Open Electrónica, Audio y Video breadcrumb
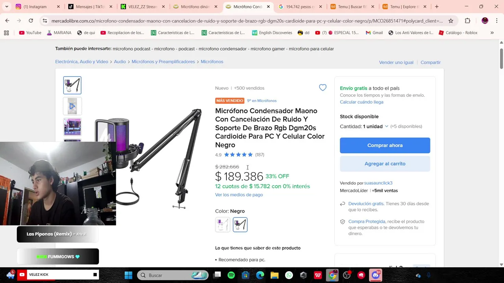This screenshot has width=504, height=283. (82, 62)
